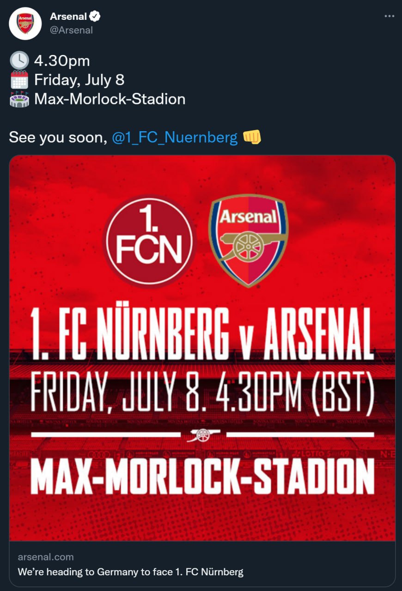Open the 'We're heading to Germany' card headline
The image size is (402, 591).
pos(130,572)
